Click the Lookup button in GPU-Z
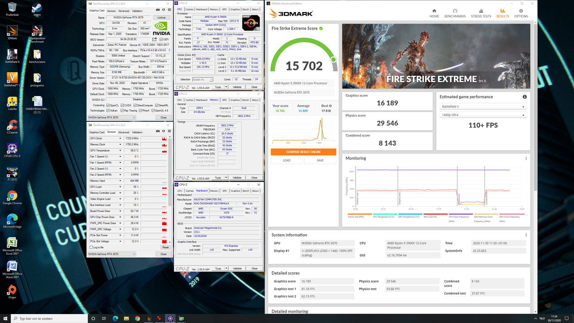Image resolution: width=574 pixels, height=323 pixels. 161,17
